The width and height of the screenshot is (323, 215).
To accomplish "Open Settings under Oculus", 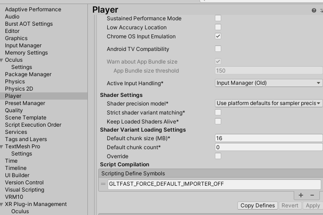I will pyautogui.click(x=22, y=67).
